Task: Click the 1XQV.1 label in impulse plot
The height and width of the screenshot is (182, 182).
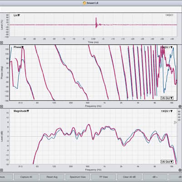Action: tap(169, 15)
